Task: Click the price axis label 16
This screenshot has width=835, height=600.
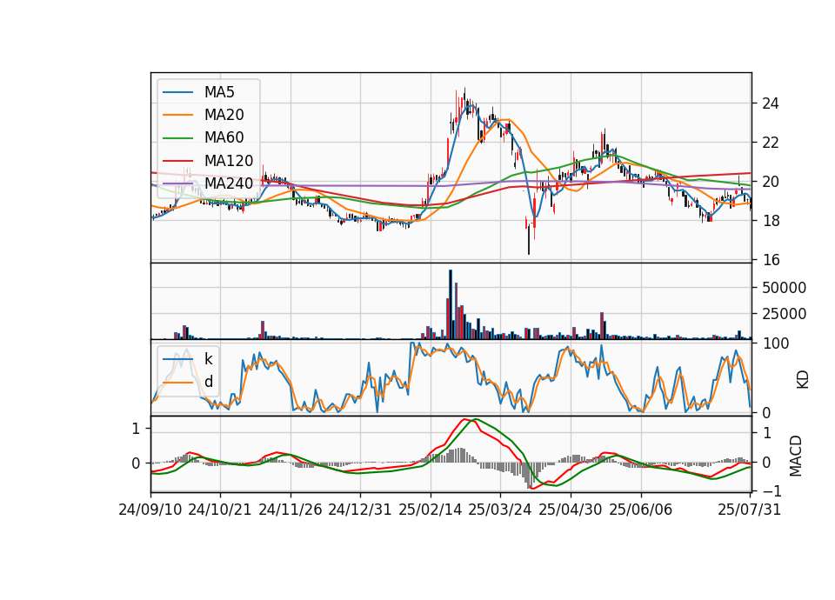Action: 771,260
